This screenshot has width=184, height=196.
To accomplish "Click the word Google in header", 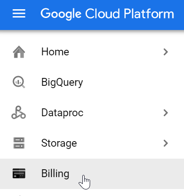I will pos(61,14).
